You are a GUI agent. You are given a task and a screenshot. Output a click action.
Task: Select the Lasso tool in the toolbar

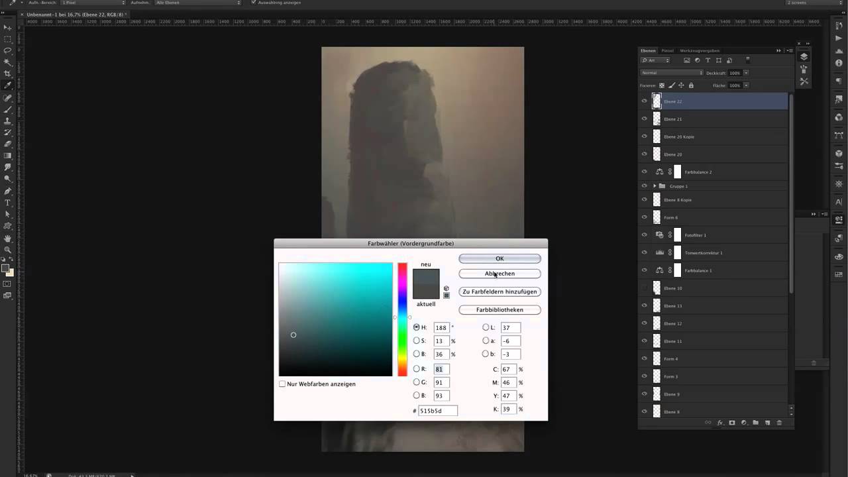click(8, 50)
